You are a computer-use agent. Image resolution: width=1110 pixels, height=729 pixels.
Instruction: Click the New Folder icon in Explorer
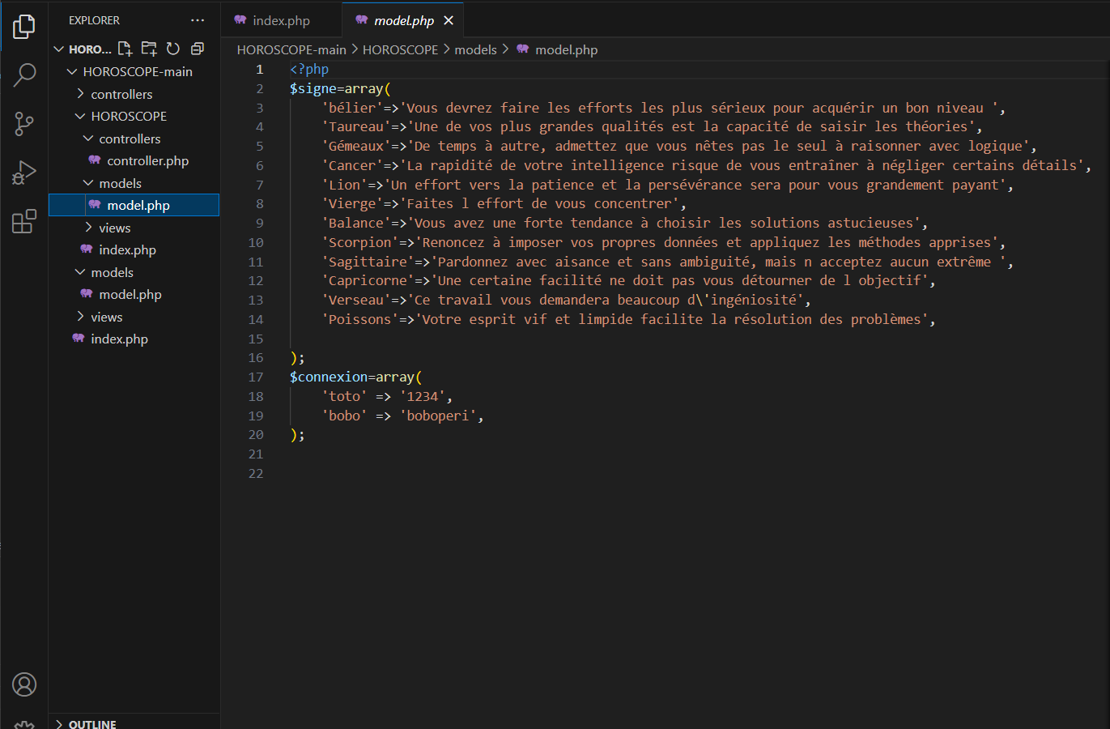(x=149, y=49)
